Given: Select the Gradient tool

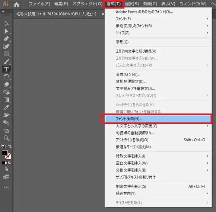Looking at the screenshot, I should (x=6, y=100).
